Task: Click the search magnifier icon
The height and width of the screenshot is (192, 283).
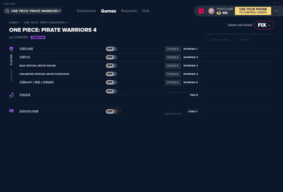Action: tap(7, 11)
